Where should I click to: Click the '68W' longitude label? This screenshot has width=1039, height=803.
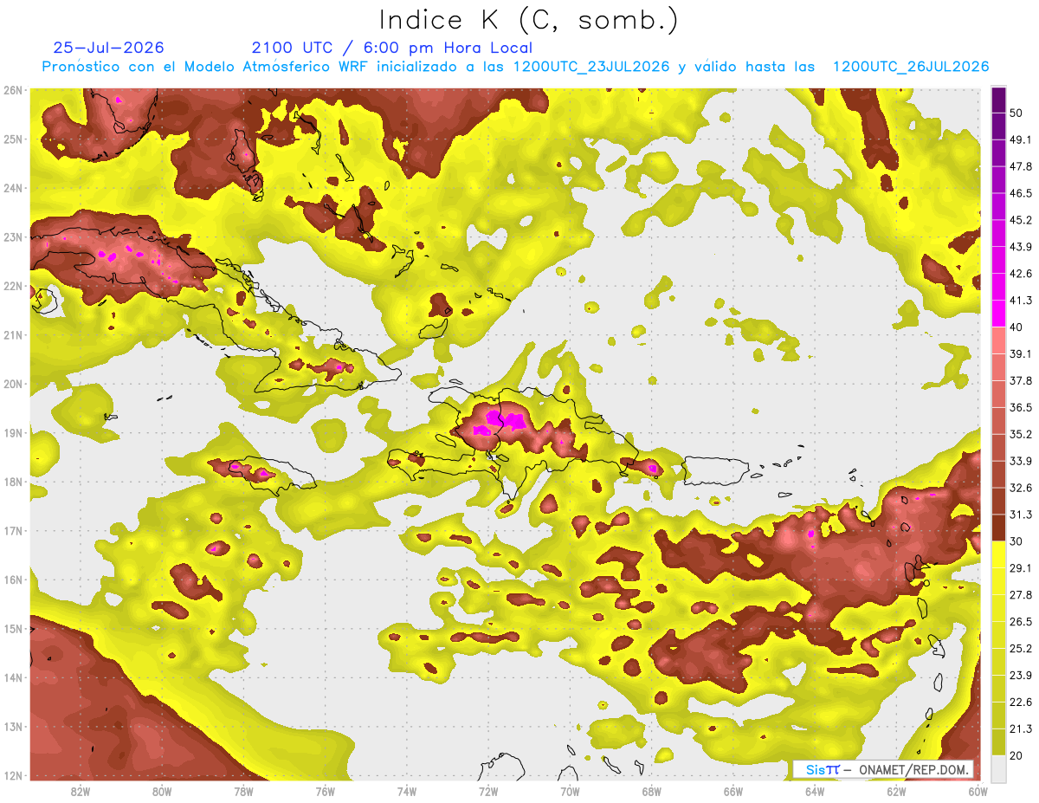pyautogui.click(x=652, y=791)
